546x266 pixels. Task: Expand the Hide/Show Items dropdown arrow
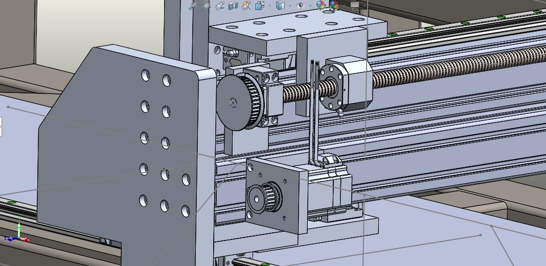[310, 6]
